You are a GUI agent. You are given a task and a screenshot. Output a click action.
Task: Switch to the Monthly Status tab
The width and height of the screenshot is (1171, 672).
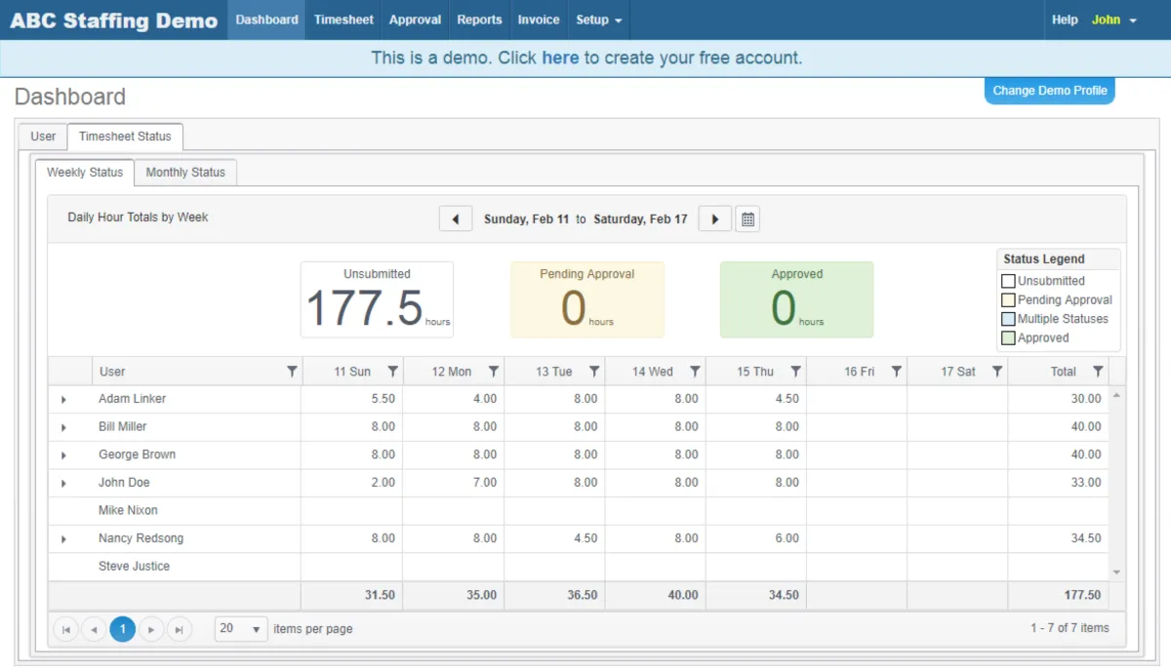[185, 173]
